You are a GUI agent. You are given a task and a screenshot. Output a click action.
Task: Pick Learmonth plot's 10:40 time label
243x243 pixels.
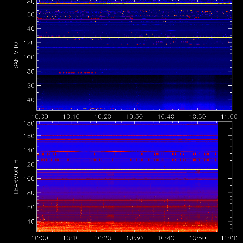(166, 238)
